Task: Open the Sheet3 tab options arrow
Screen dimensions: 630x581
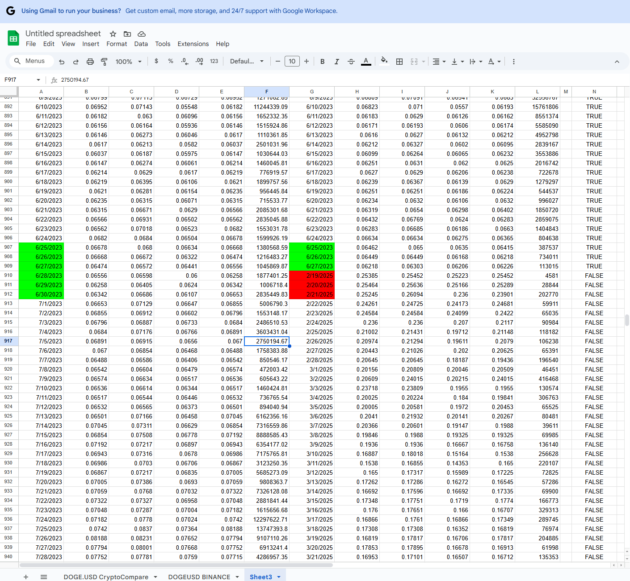Action: [279, 577]
